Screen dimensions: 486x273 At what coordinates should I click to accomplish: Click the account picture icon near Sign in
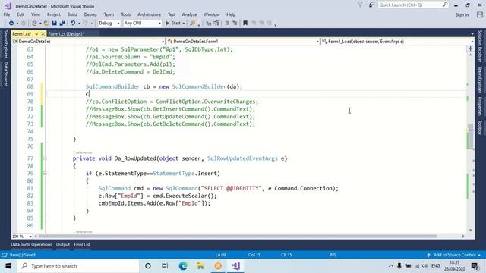click(x=480, y=14)
